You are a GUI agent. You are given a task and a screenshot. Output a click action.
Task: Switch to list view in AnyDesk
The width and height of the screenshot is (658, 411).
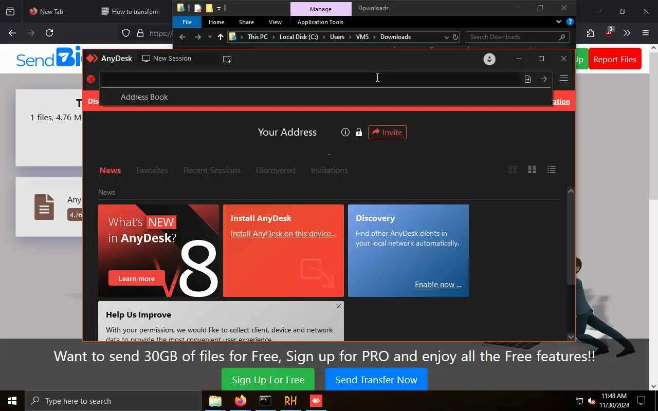coord(552,170)
